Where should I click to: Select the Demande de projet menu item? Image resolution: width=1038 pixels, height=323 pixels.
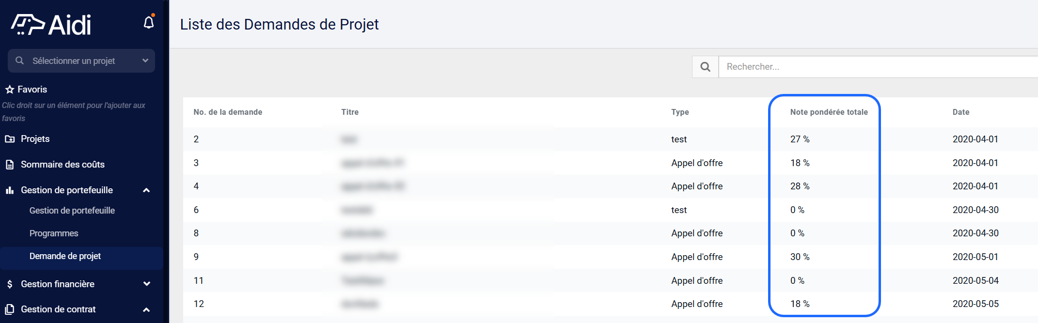click(65, 256)
